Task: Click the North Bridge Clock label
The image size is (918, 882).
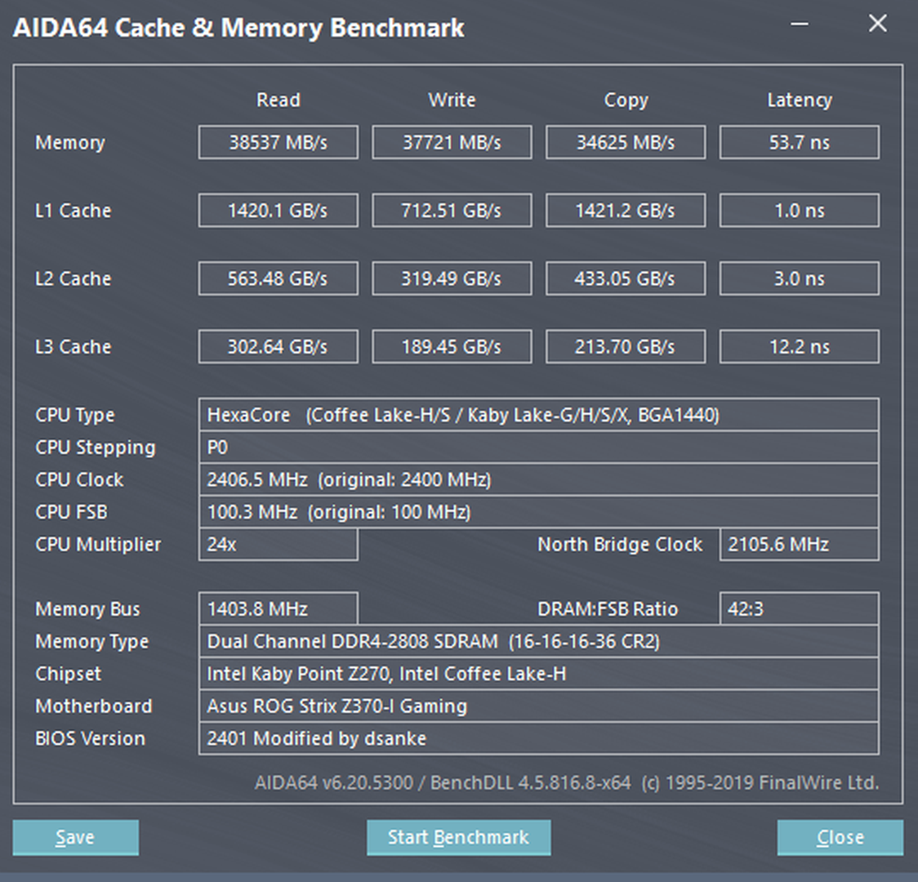Action: point(620,545)
